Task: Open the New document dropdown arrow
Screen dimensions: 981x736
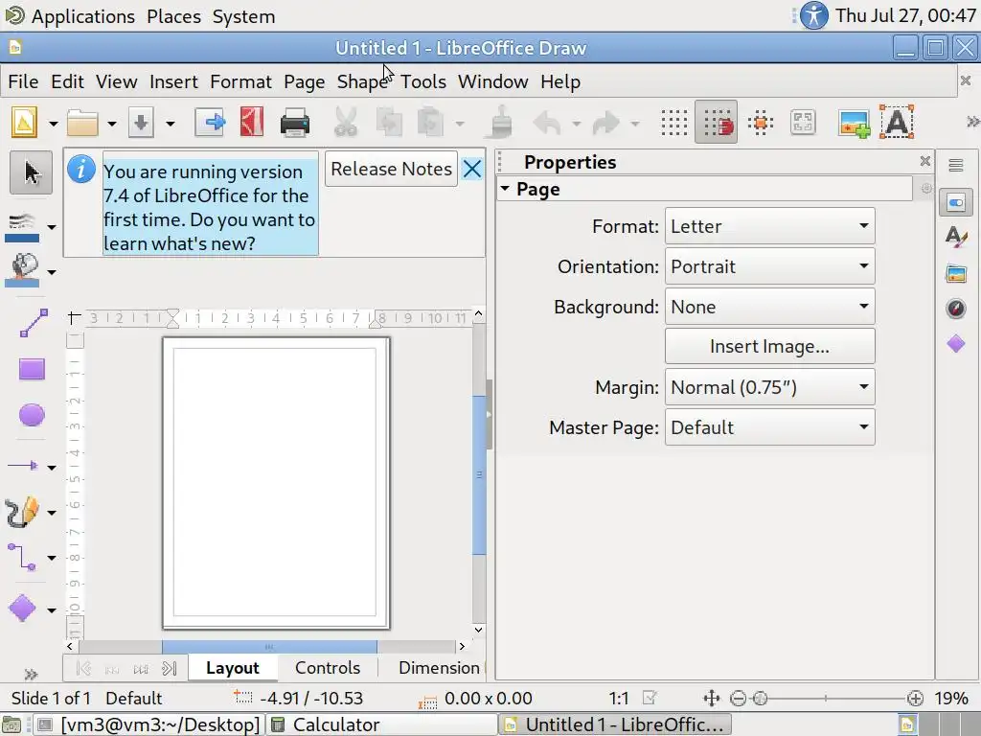Action: [x=54, y=124]
